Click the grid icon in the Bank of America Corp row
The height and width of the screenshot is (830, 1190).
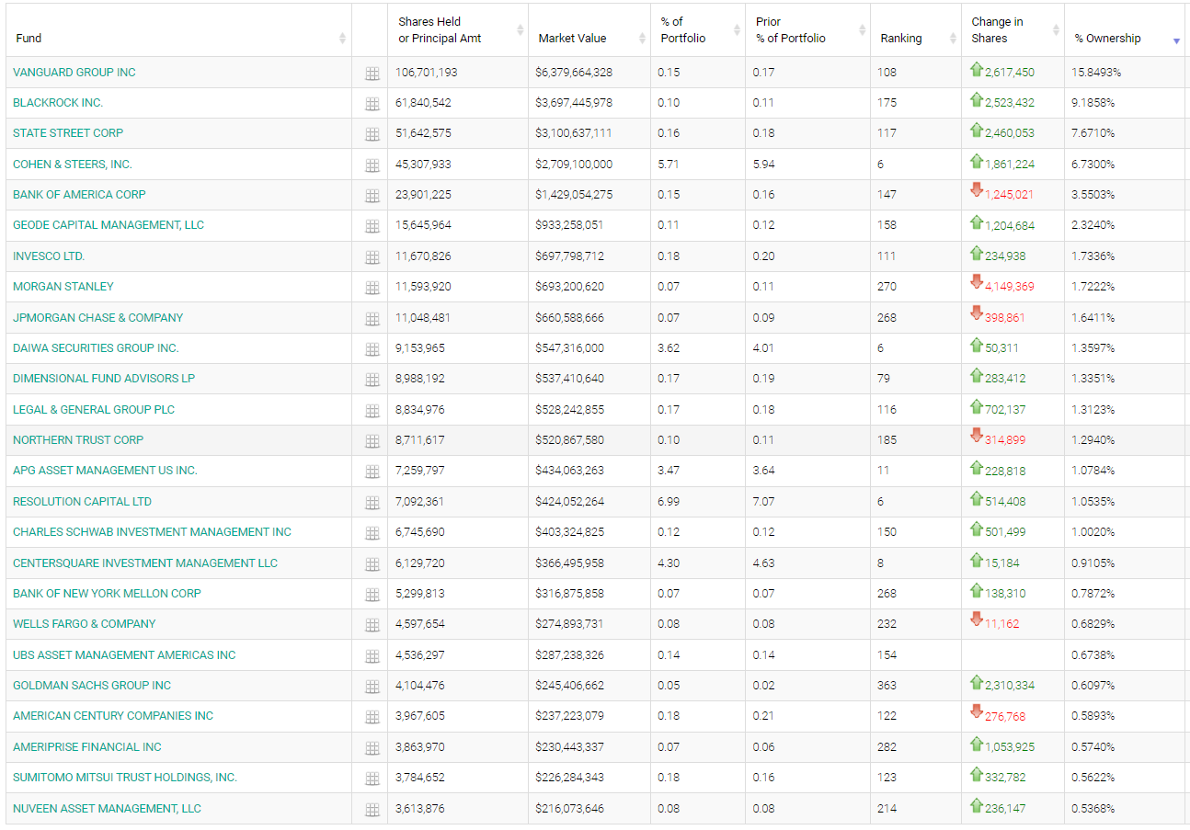point(372,196)
